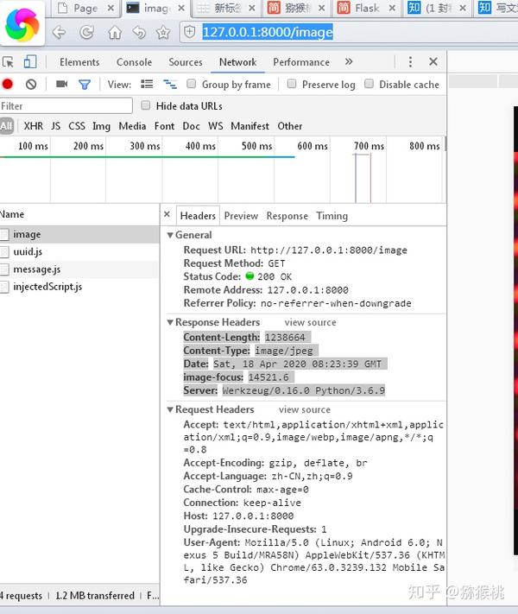Viewport: 518px width, 614px height.
Task: Open the colorful browser logo menu
Action: click(x=22, y=25)
